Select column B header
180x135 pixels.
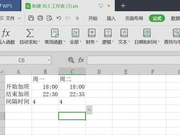pos(45,72)
